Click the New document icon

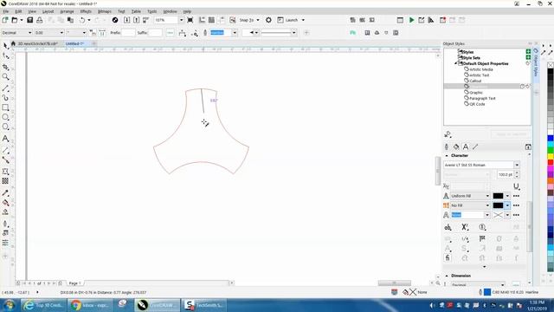[5, 20]
